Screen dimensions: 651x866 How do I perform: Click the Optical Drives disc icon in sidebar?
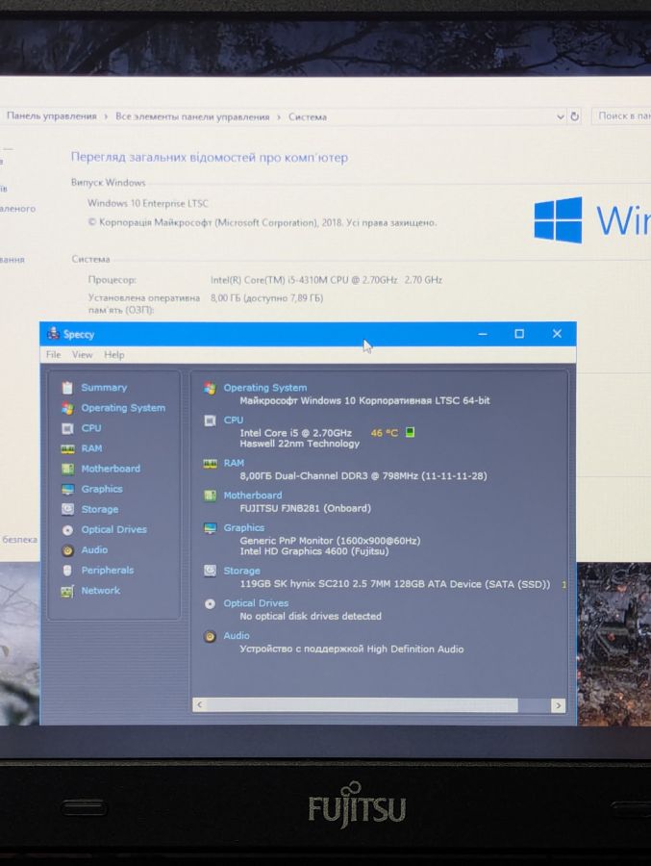pos(67,530)
